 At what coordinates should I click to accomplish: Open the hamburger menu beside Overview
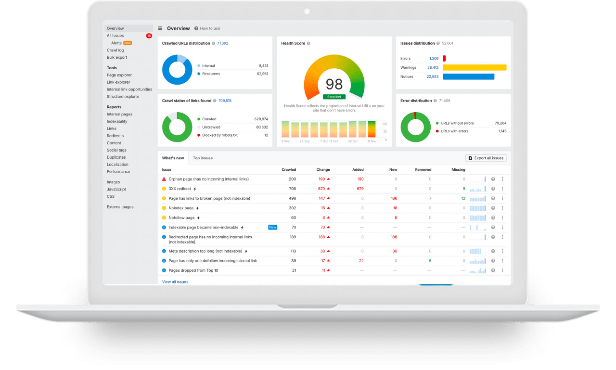point(159,28)
